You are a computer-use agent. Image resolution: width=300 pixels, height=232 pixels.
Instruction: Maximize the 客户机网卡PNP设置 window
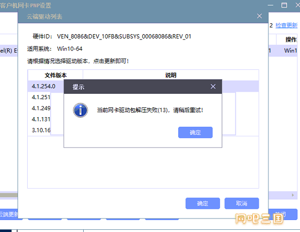pos(284,5)
